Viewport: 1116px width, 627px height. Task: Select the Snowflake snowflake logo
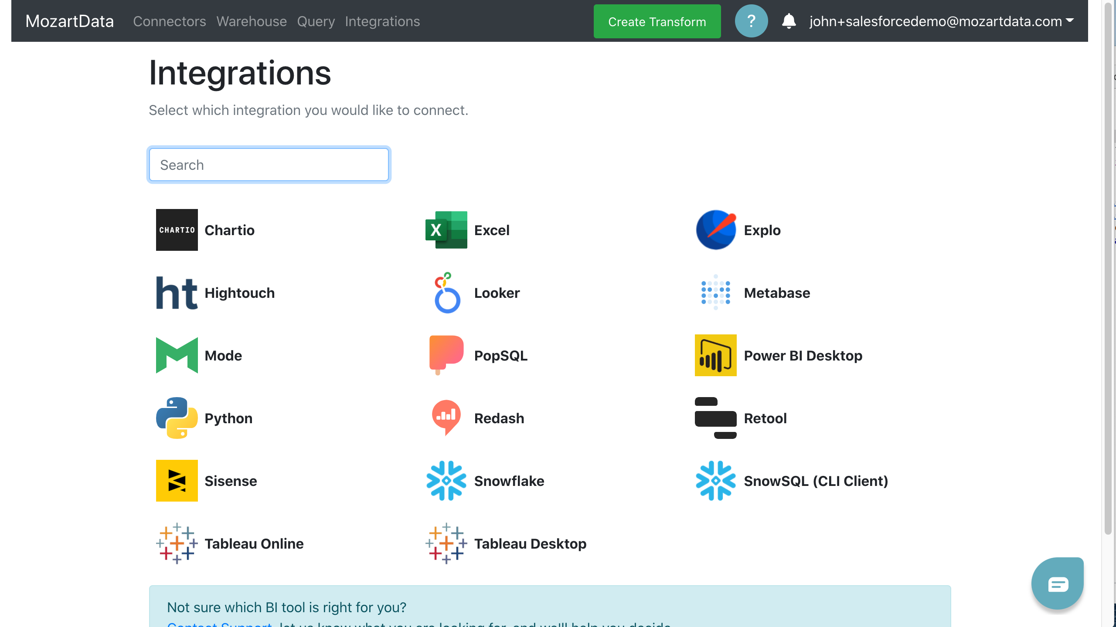(x=446, y=481)
